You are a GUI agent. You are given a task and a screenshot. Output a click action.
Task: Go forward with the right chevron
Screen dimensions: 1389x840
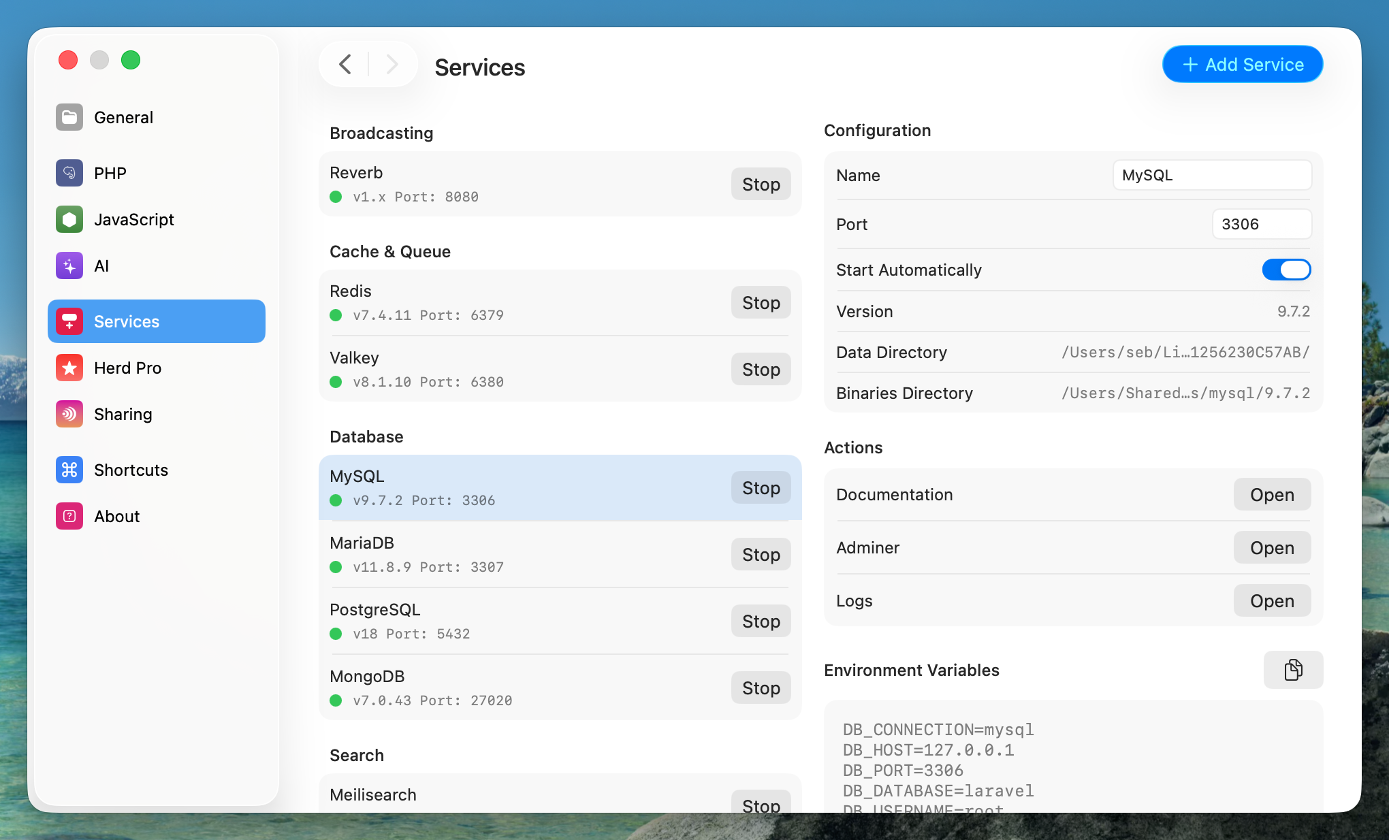pyautogui.click(x=392, y=65)
